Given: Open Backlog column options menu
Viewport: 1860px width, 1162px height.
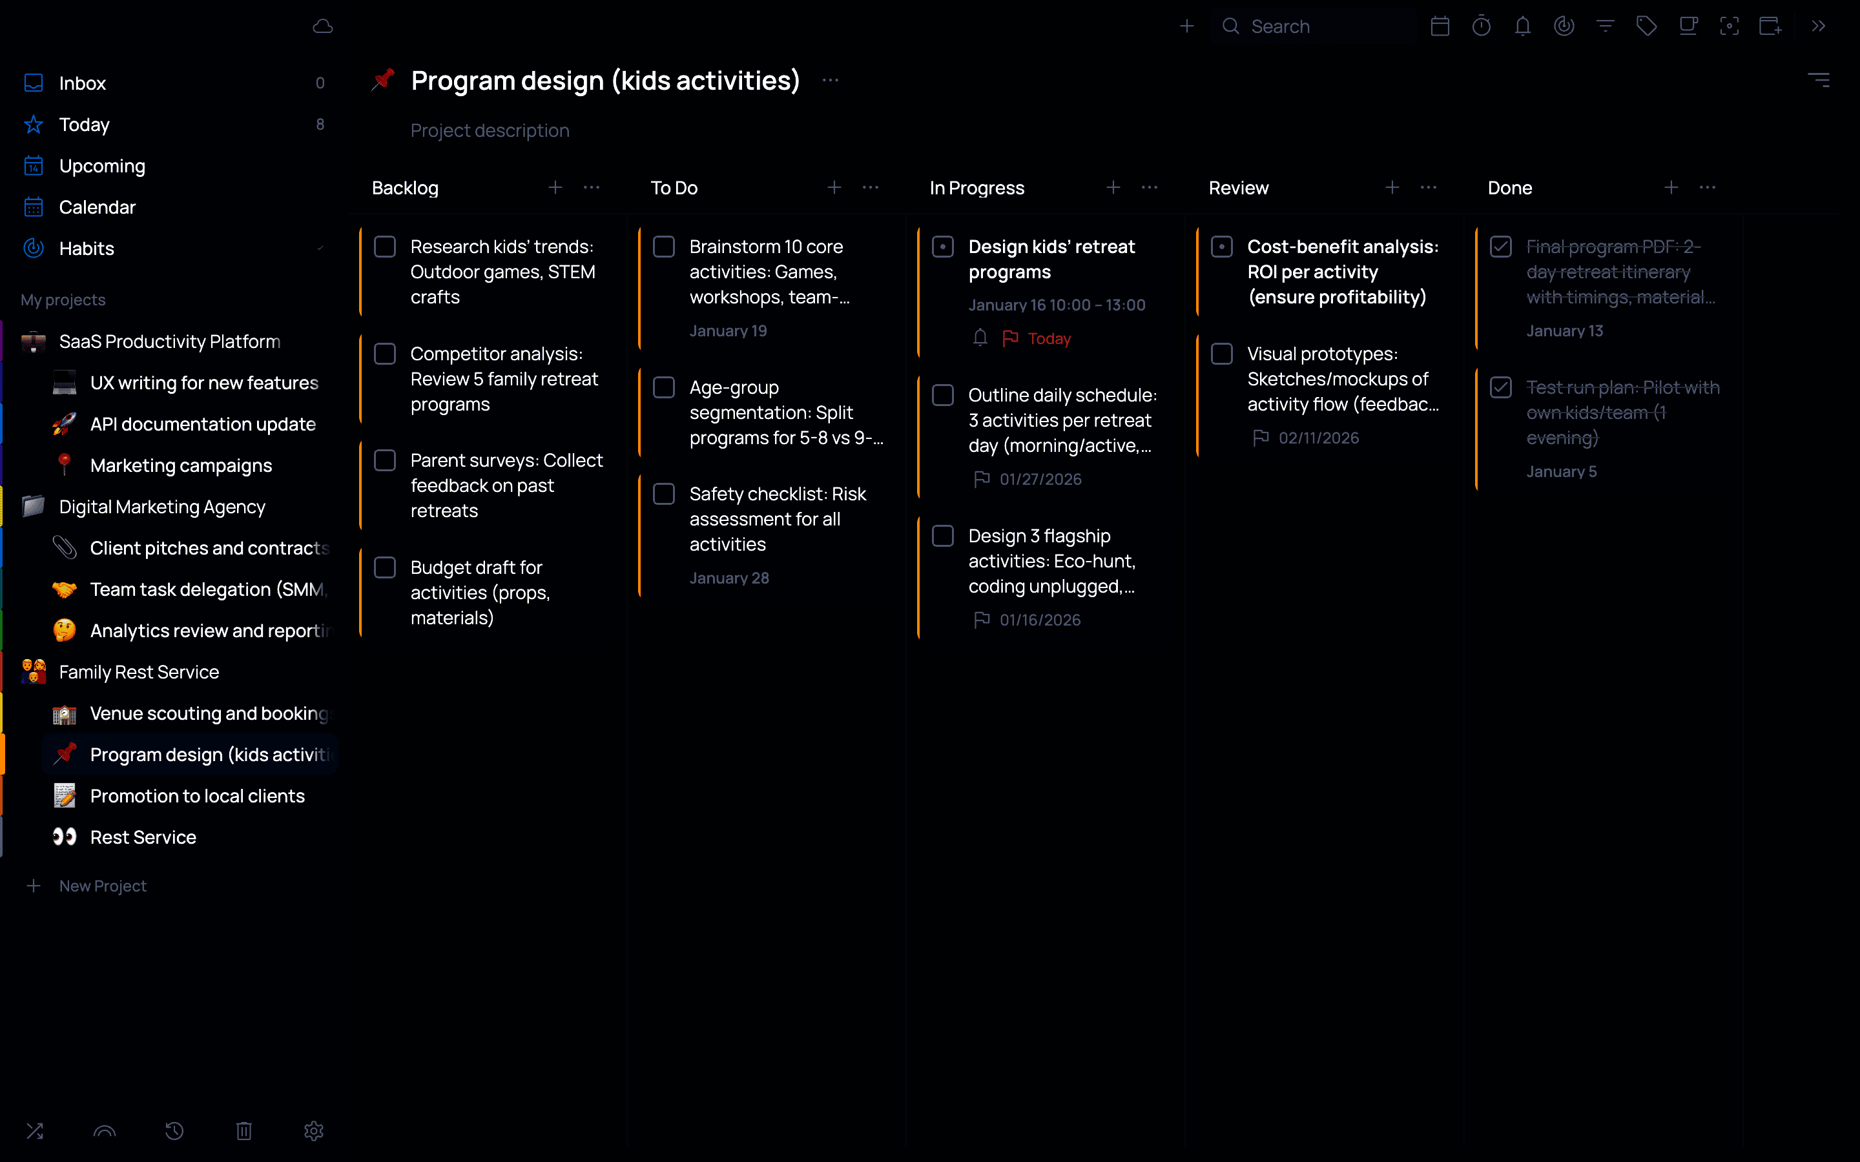Looking at the screenshot, I should tap(591, 187).
